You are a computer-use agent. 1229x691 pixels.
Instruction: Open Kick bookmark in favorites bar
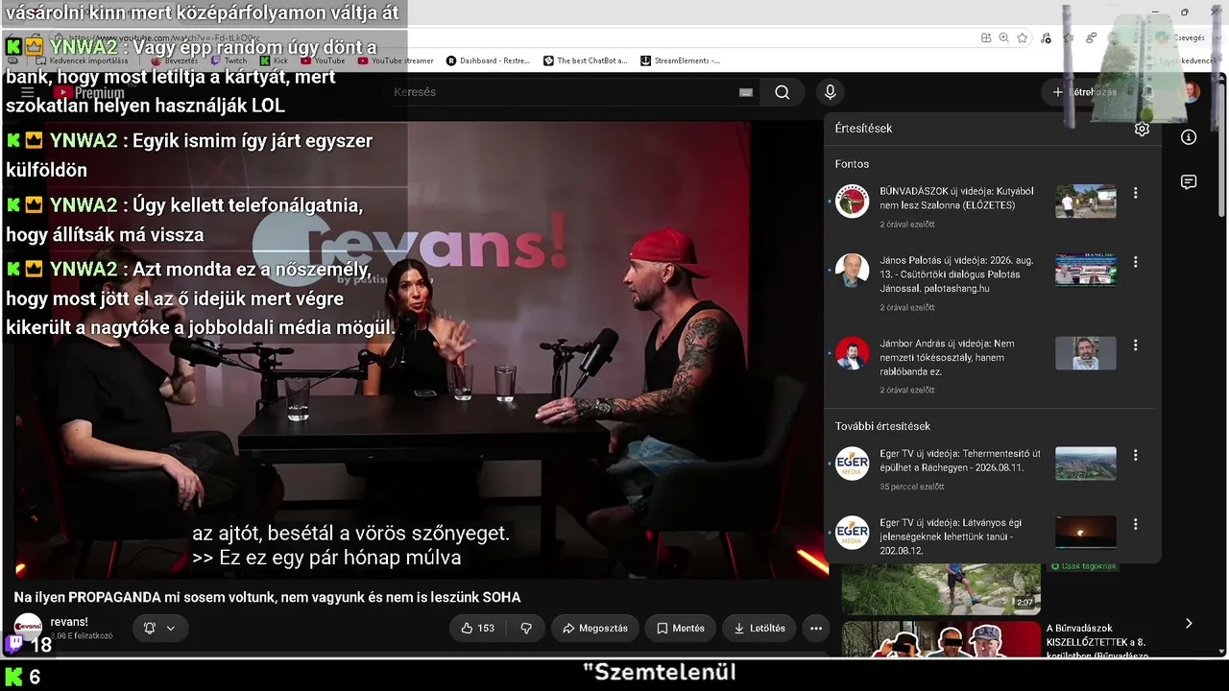[275, 60]
